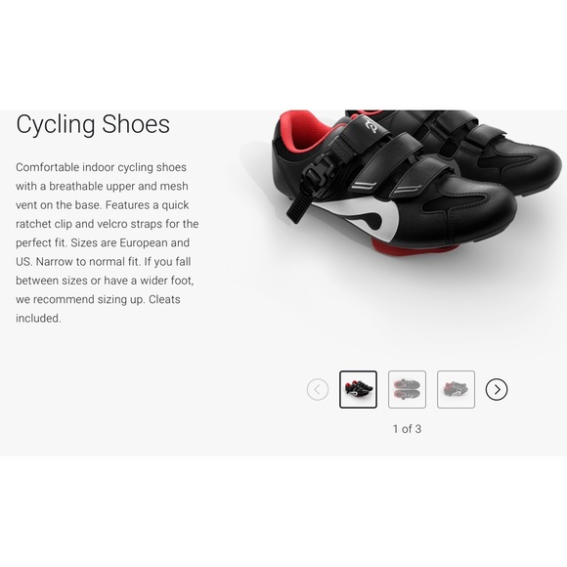Viewport: 567px width, 567px height.
Task: Click the 'Cleats included' sentence
Action: coord(98,309)
